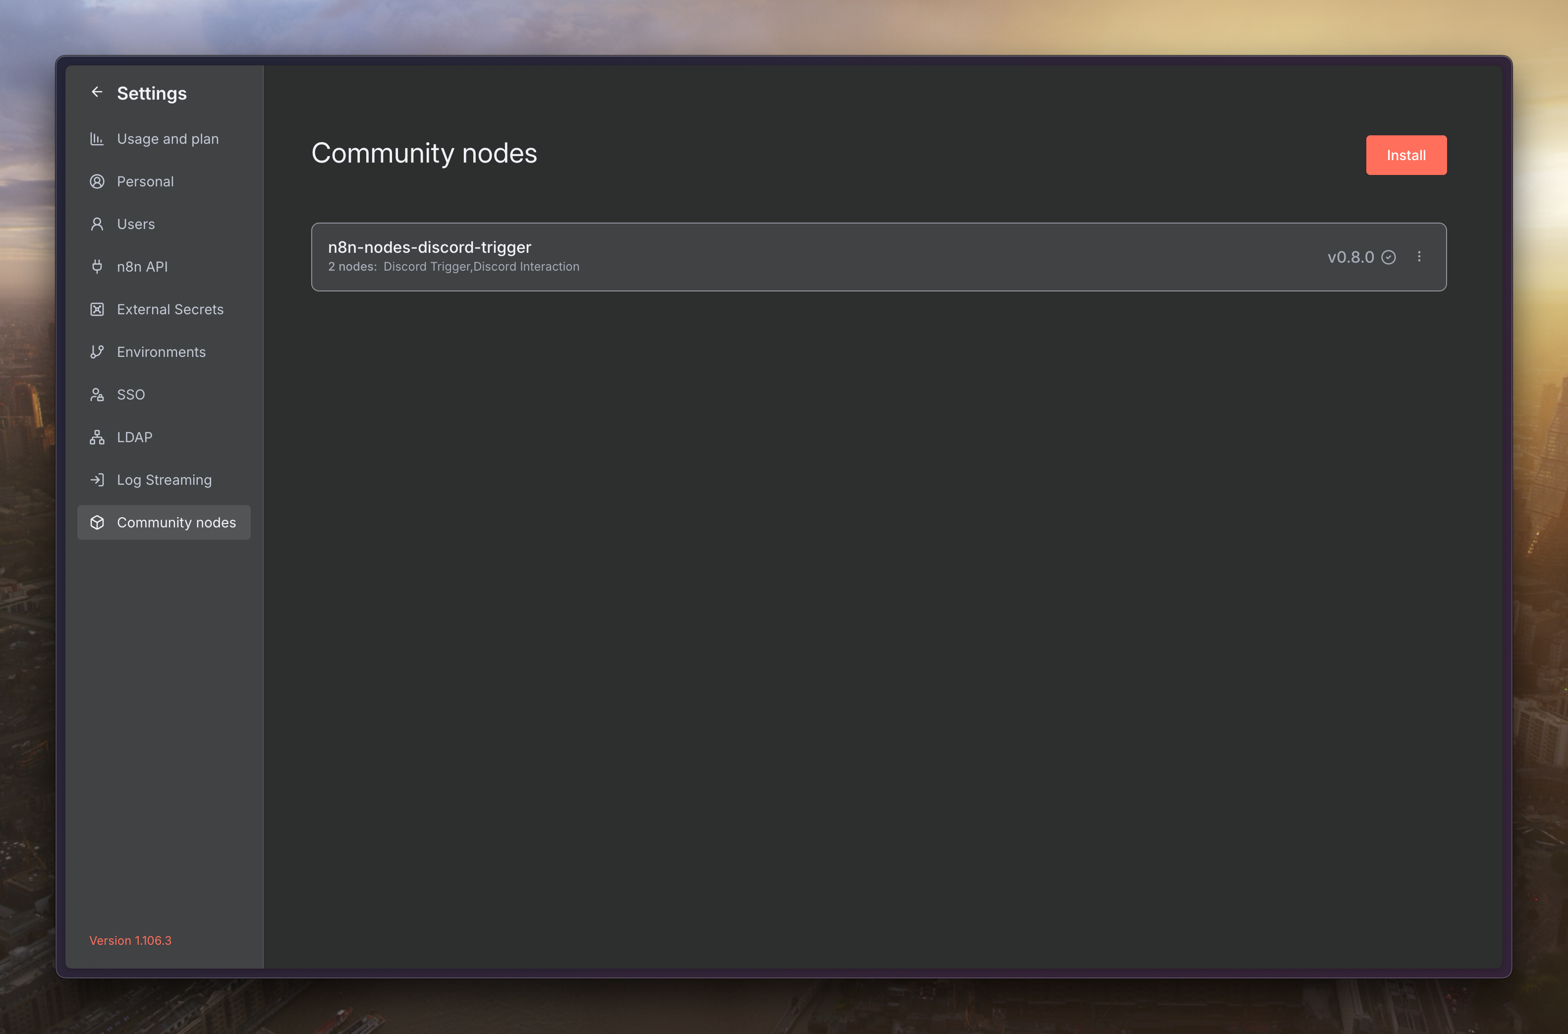Open the Log Streaming section
The width and height of the screenshot is (1568, 1034).
(164, 480)
